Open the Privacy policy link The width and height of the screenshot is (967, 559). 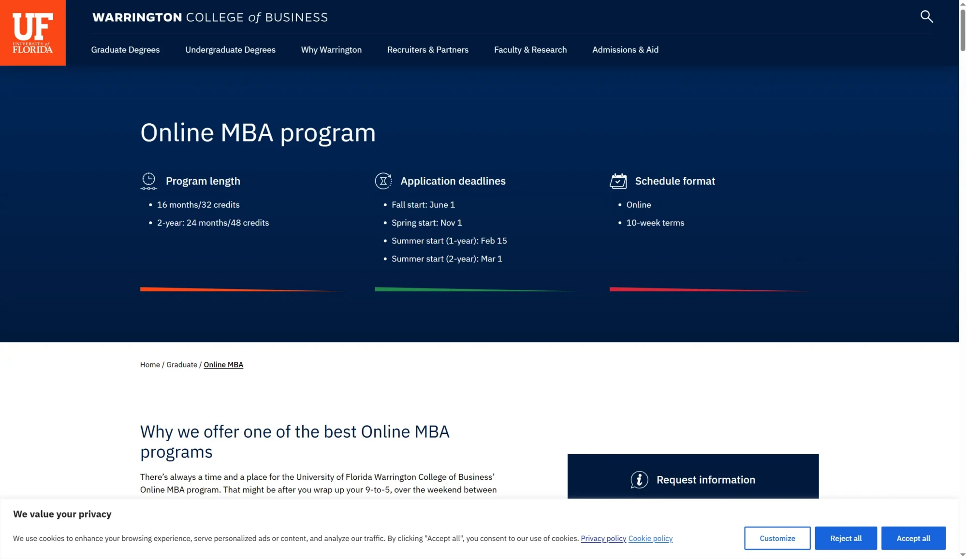click(603, 538)
